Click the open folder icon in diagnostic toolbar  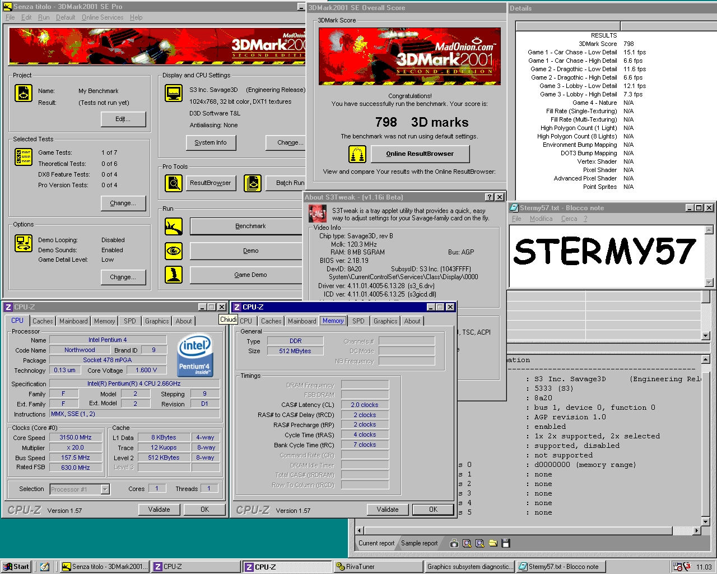coord(493,543)
